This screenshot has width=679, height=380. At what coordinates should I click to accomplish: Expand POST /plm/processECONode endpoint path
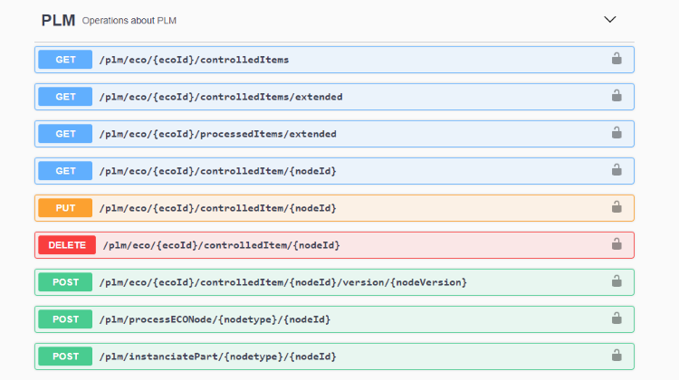[x=215, y=319]
